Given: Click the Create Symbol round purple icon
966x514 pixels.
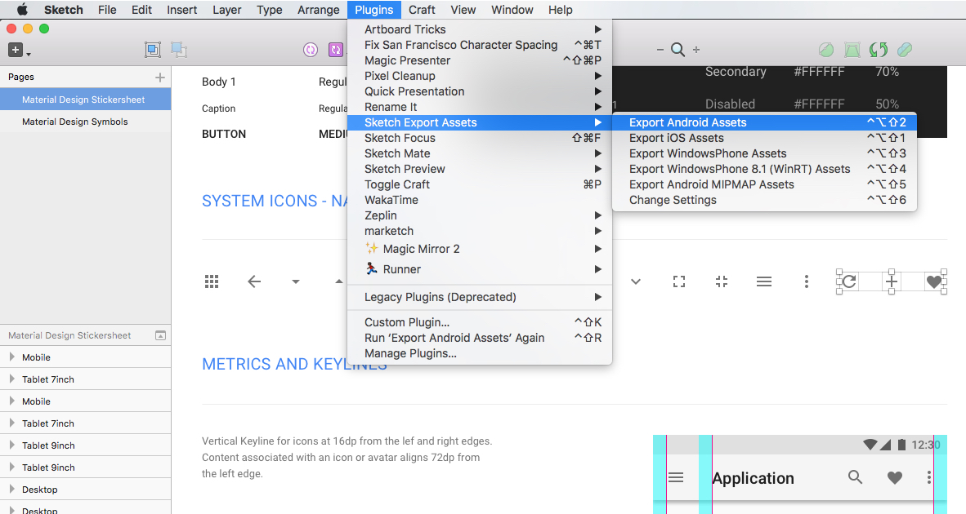Looking at the screenshot, I should 311,50.
